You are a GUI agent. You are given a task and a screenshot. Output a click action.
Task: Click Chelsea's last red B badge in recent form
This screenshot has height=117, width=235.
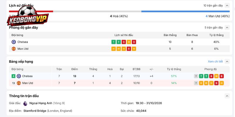134,42
